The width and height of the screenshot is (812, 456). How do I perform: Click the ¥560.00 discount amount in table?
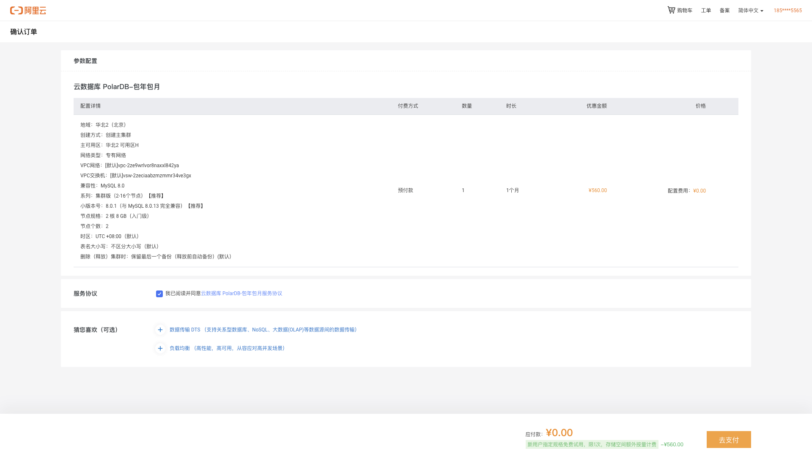point(597,190)
